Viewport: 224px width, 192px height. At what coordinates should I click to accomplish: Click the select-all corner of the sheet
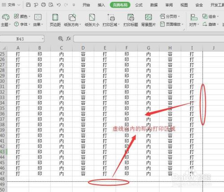(4, 48)
